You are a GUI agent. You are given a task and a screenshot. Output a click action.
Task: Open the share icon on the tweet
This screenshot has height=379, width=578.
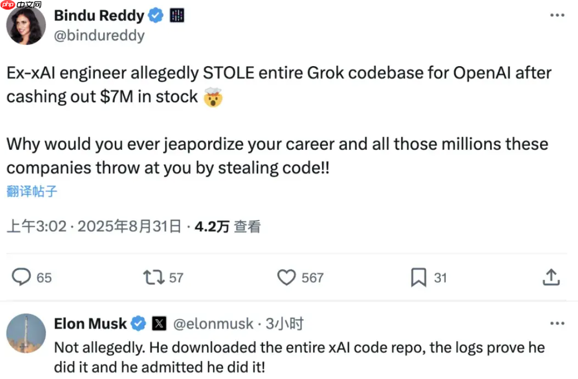(551, 278)
